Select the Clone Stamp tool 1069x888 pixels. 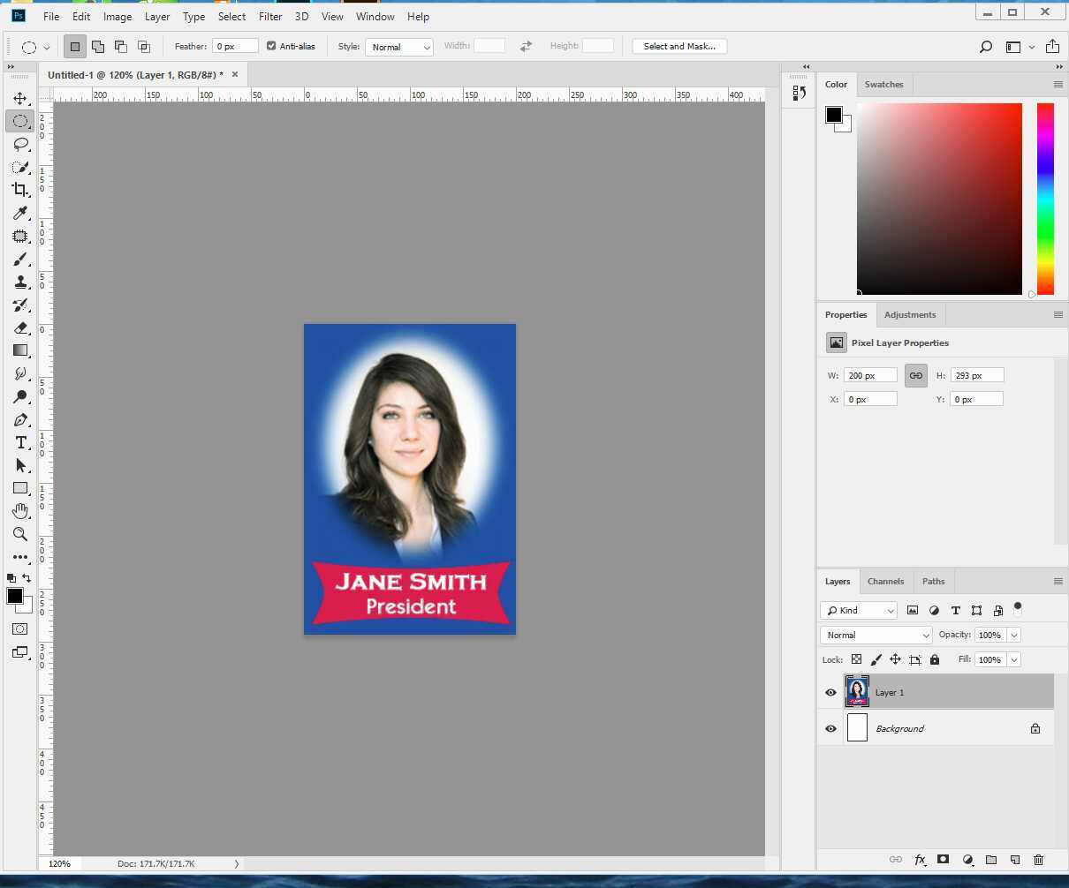(x=20, y=282)
